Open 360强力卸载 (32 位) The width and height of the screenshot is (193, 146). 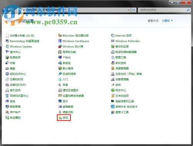20,35
